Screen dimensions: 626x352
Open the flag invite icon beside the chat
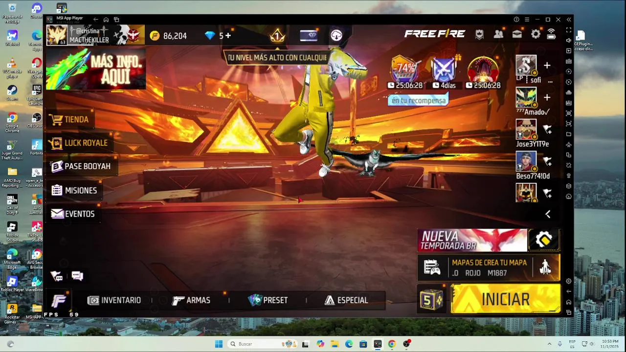click(x=57, y=276)
